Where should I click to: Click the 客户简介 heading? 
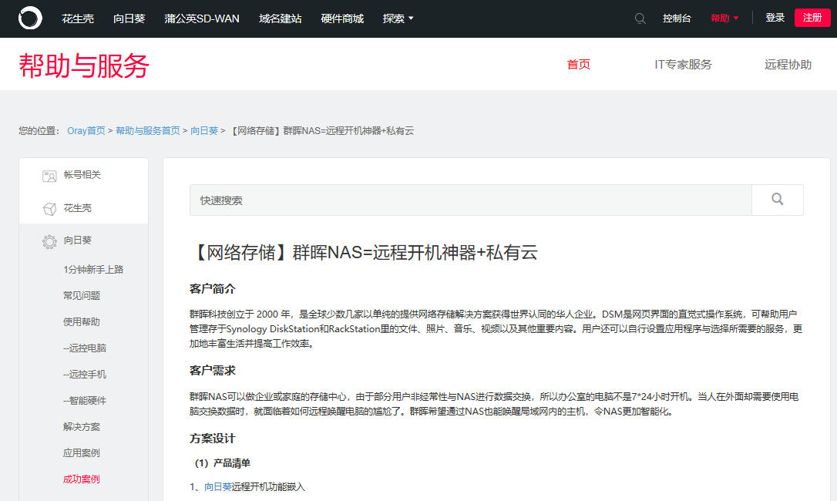point(213,289)
